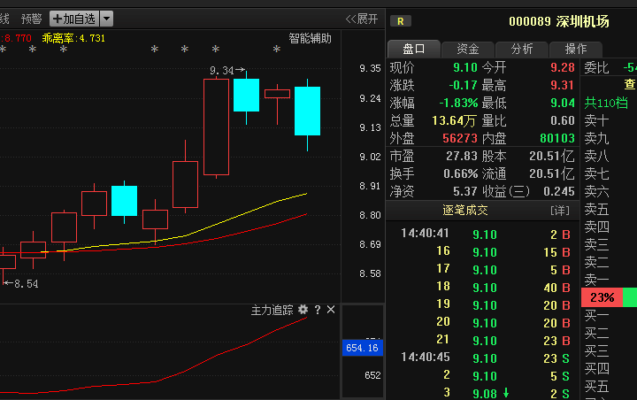Click the 现价 9.10 value
Screen dimensions: 637x400
click(x=465, y=67)
